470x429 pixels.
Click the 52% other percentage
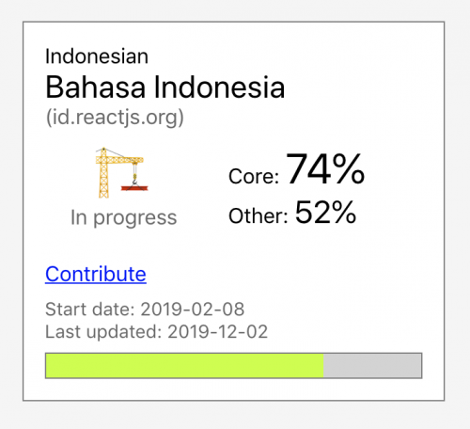click(x=325, y=213)
